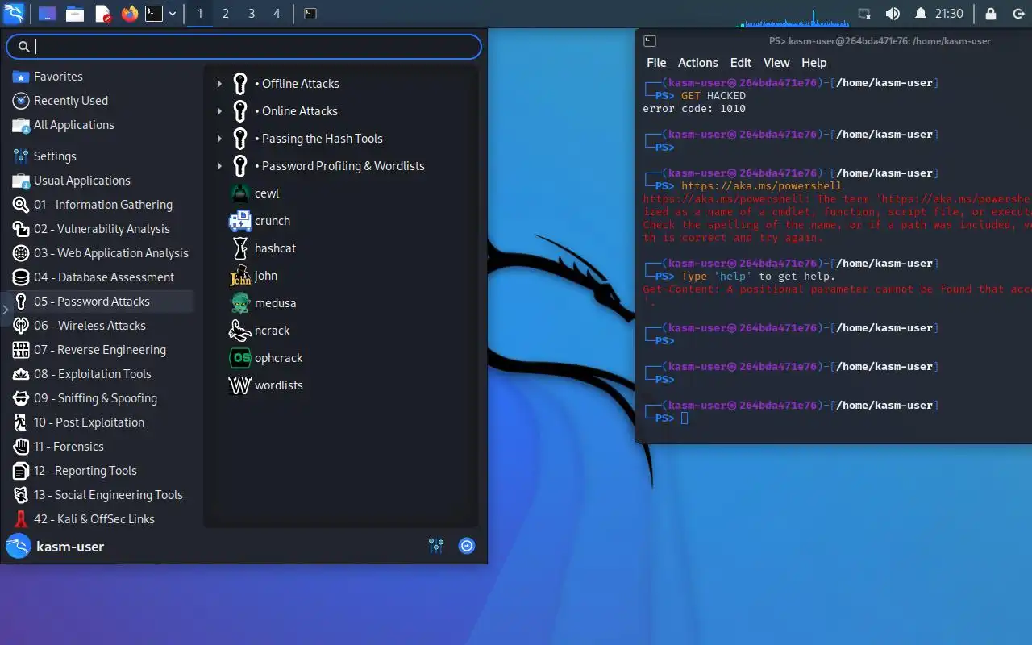Screen dimensions: 1032x645
Task: Lock the screen with the padlock icon
Action: click(991, 14)
